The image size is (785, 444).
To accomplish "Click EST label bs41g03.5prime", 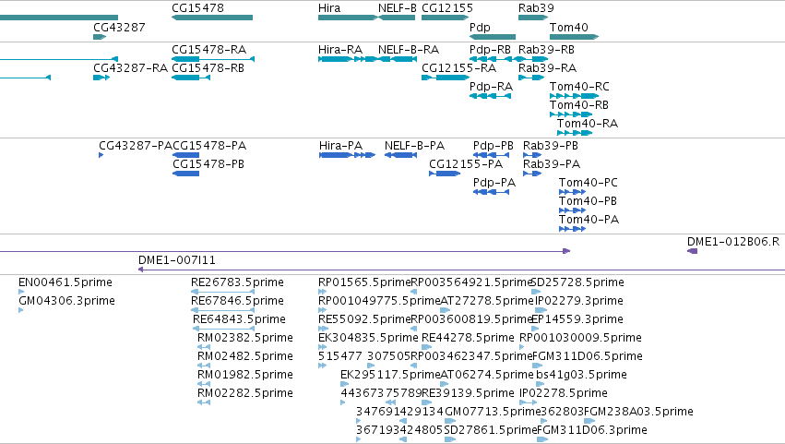I will (581, 375).
